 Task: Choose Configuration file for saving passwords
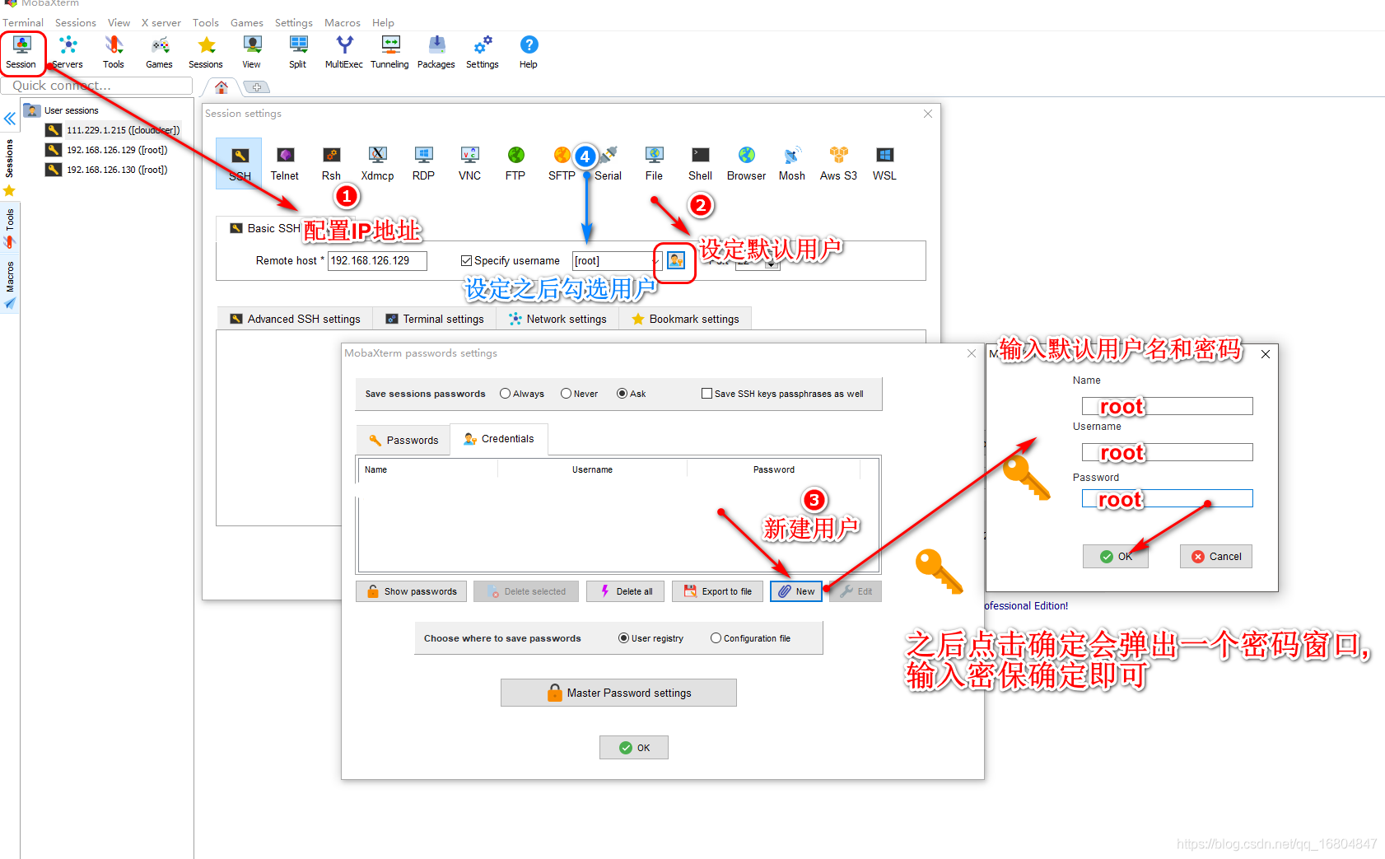716,638
